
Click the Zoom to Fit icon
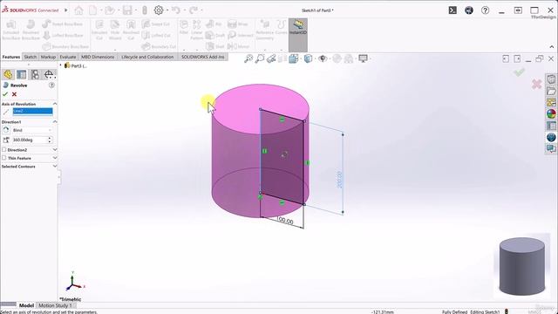click(x=248, y=58)
